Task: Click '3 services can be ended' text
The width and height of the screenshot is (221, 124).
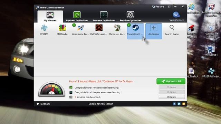Action: [x=87, y=97]
